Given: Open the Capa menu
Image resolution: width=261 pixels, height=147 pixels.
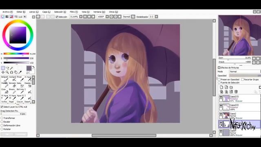Looking at the screenshot, I should coord(46,12).
